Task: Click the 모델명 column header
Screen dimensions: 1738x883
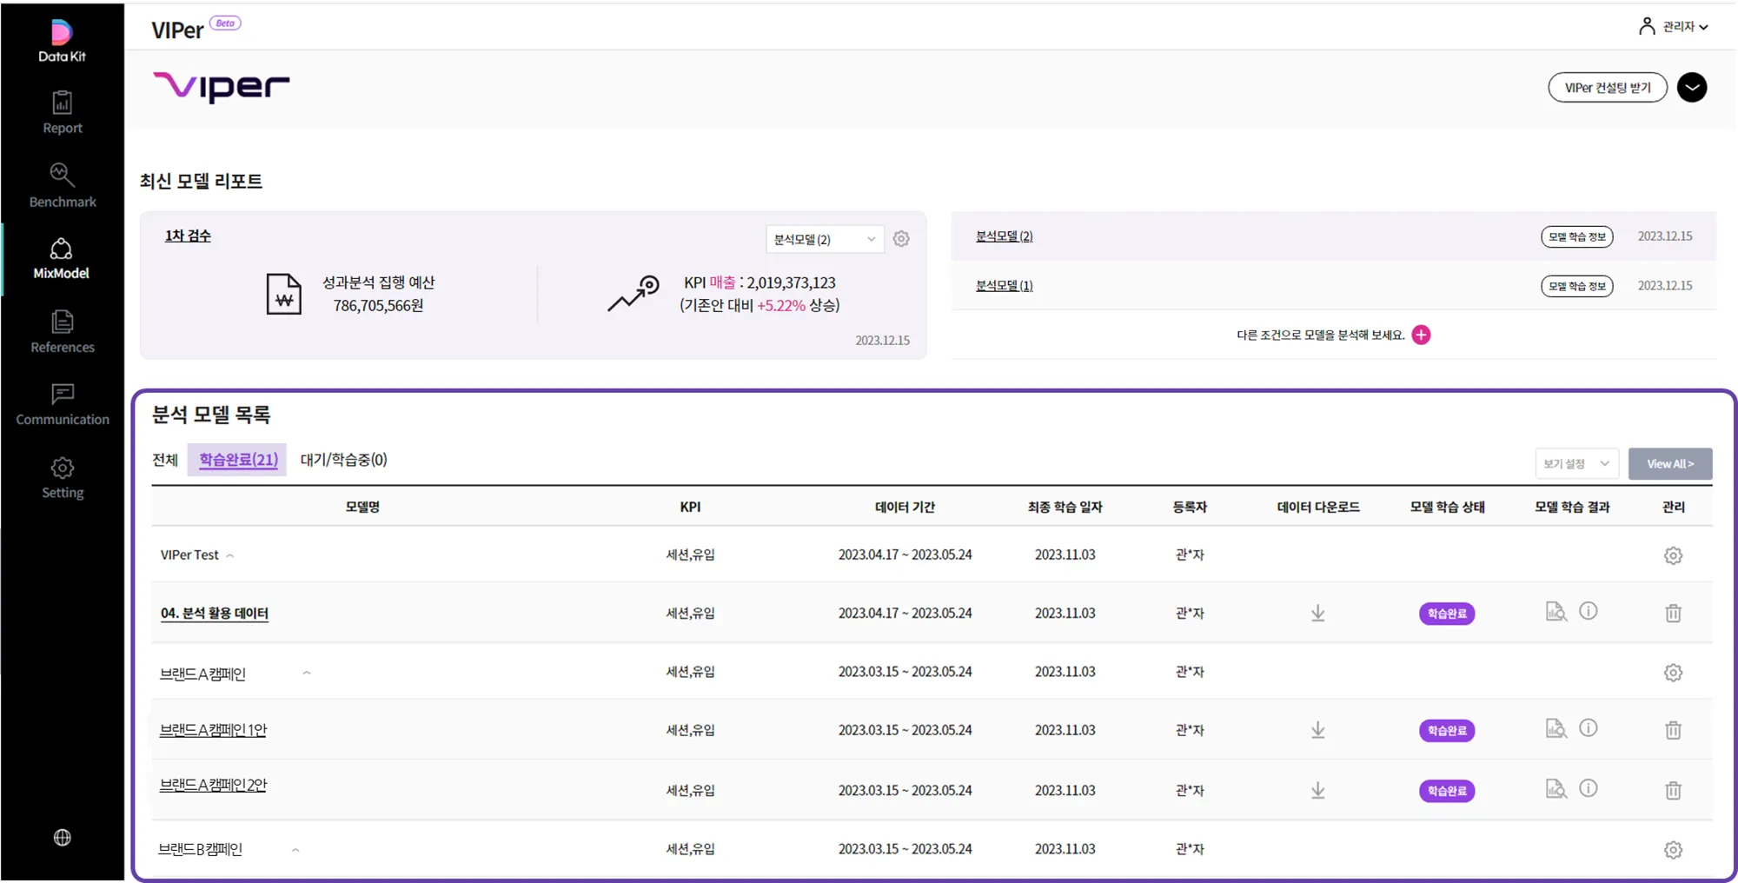Action: pyautogui.click(x=362, y=507)
